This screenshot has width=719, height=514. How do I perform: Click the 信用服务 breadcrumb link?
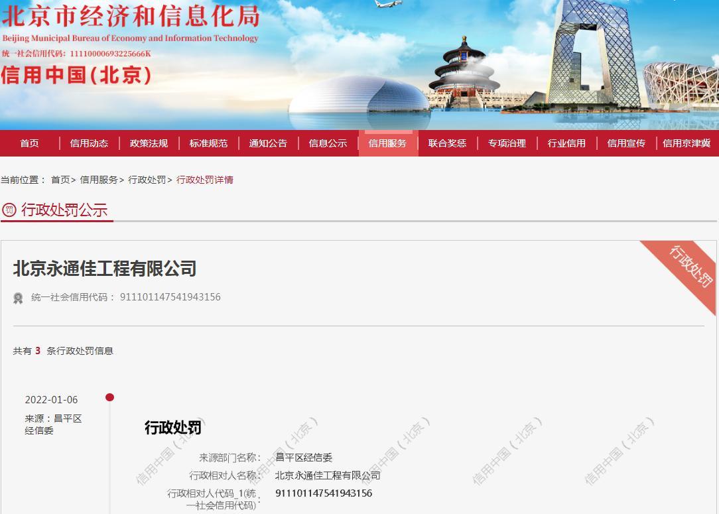point(99,180)
